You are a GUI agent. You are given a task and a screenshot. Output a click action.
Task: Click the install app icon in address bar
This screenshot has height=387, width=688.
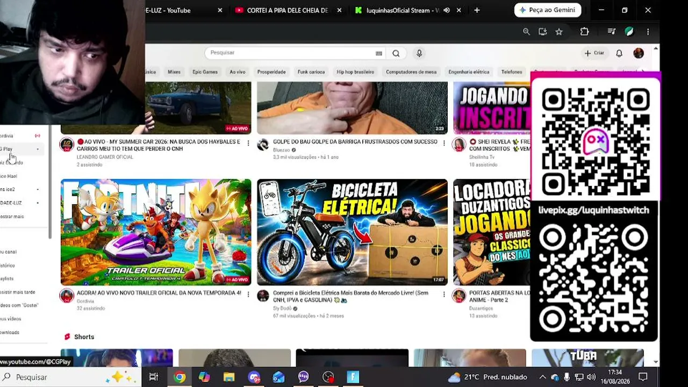pyautogui.click(x=543, y=32)
